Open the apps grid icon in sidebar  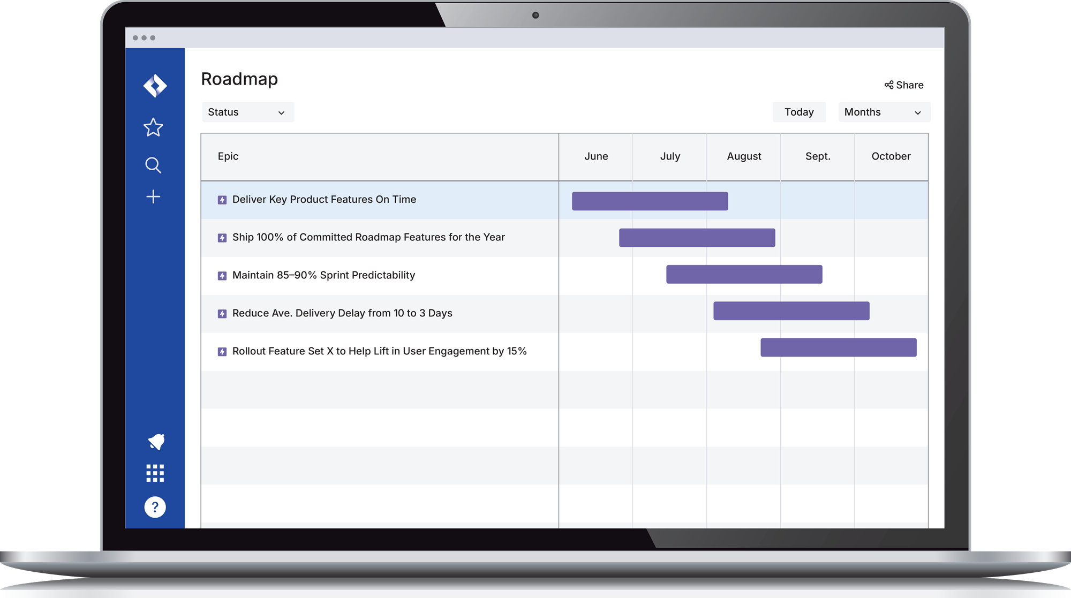[154, 473]
